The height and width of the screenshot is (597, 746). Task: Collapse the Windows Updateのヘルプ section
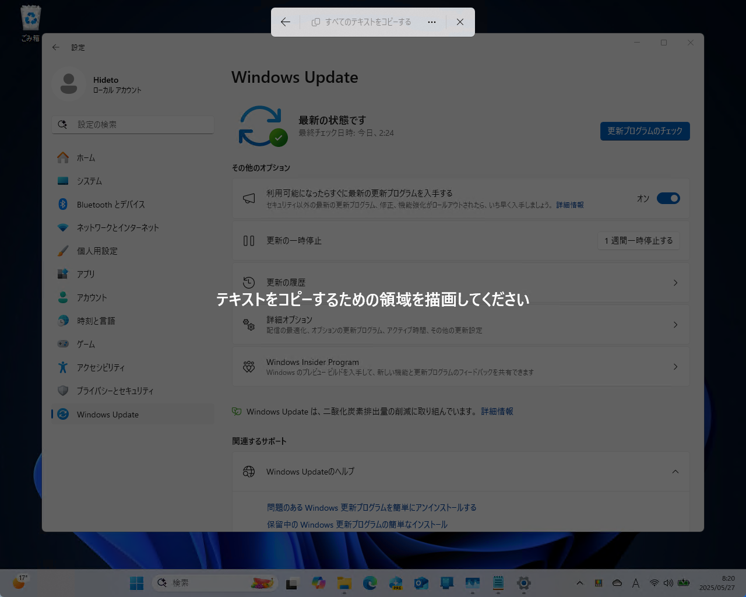click(675, 472)
